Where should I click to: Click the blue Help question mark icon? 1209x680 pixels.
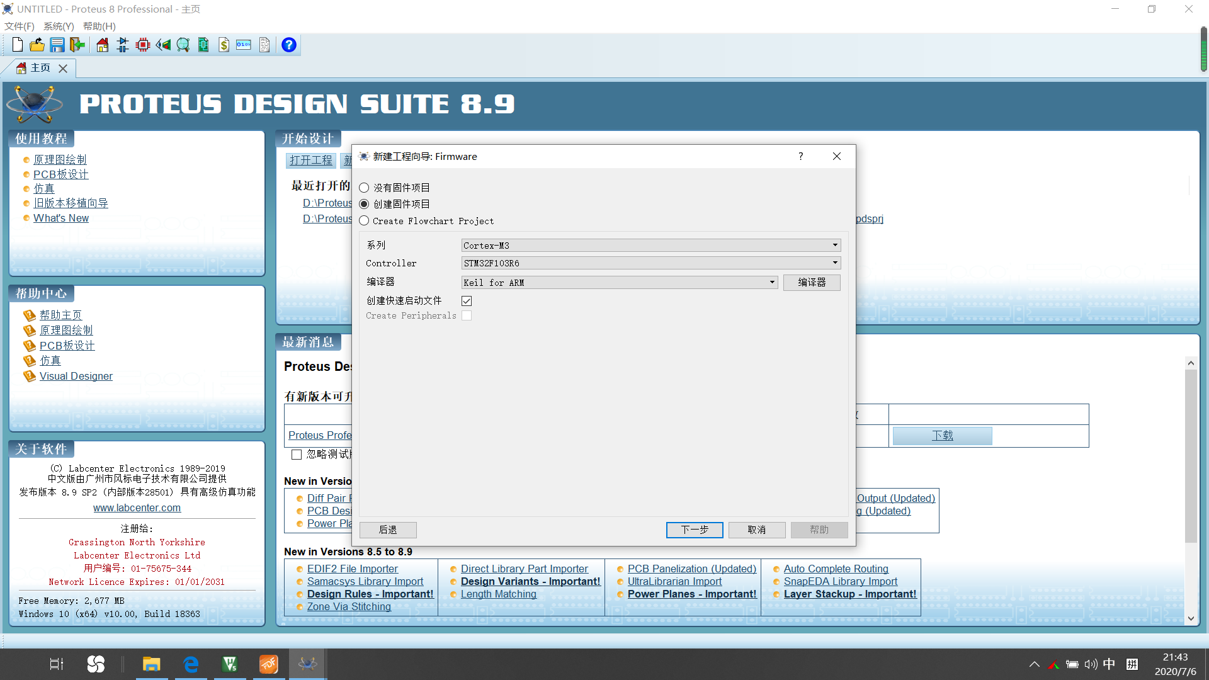288,45
